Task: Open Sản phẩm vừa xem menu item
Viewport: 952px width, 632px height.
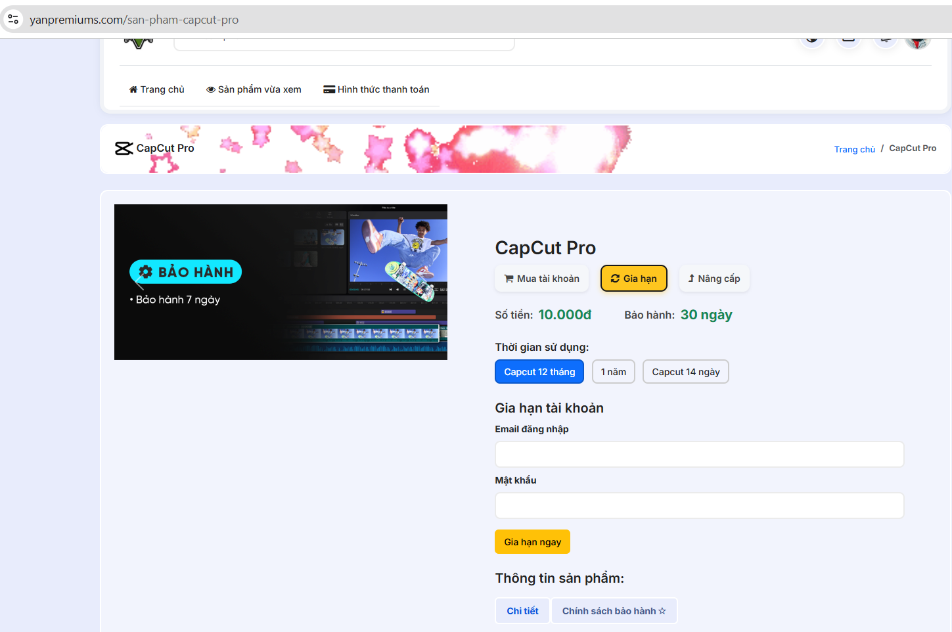Action: pos(254,89)
